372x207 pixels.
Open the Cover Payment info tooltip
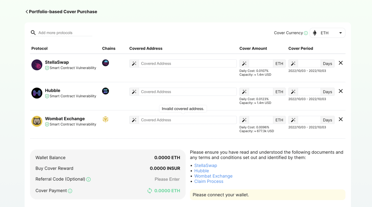coord(70,191)
